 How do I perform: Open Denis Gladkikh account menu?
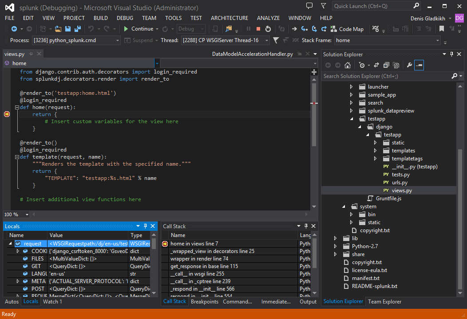[x=430, y=19]
